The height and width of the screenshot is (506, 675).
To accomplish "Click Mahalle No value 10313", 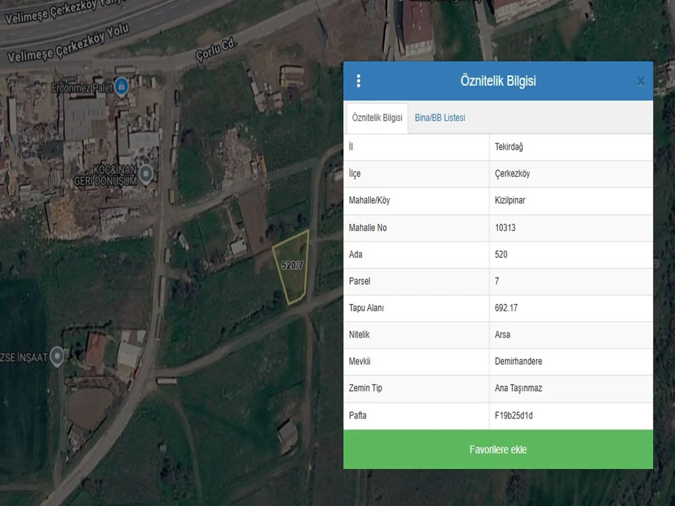I will tap(505, 228).
